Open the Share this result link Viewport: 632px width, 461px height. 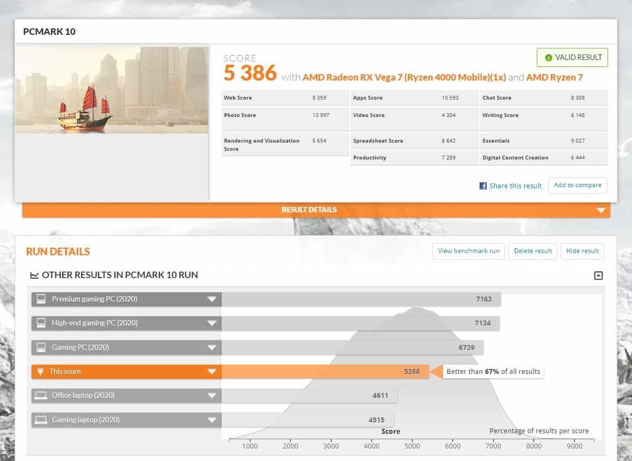click(515, 186)
